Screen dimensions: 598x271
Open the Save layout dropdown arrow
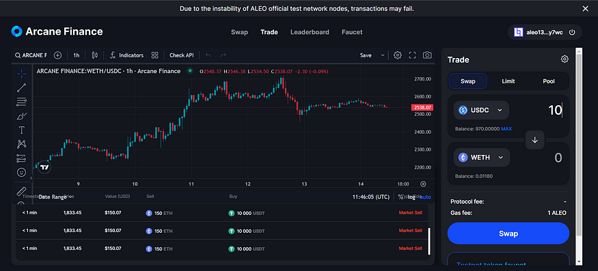click(383, 55)
